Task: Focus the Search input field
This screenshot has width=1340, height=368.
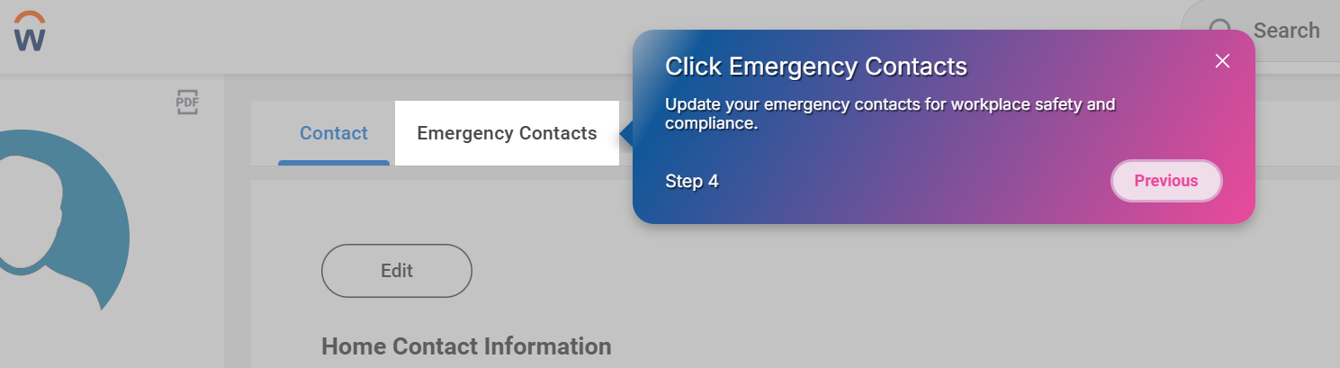Action: point(1286,31)
